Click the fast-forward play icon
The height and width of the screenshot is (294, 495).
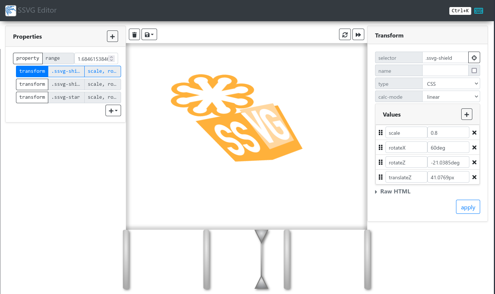tap(358, 35)
